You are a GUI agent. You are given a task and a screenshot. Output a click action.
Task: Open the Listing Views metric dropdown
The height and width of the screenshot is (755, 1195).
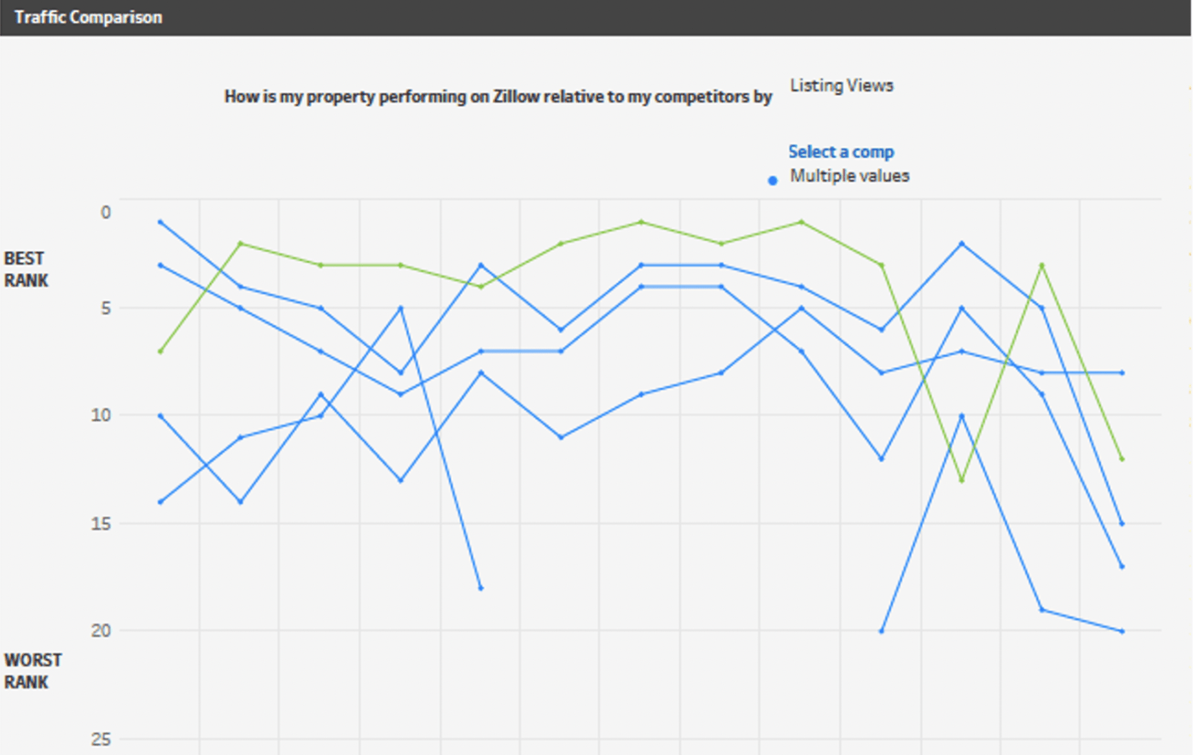(x=841, y=85)
